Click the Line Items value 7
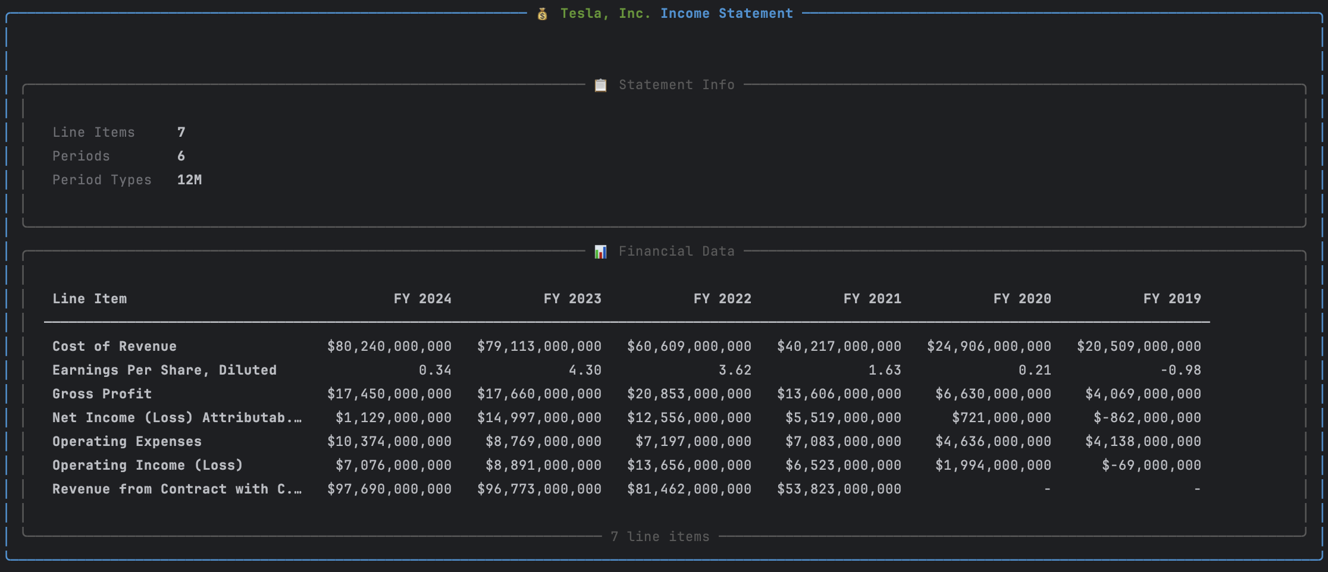The image size is (1328, 572). pyautogui.click(x=181, y=132)
